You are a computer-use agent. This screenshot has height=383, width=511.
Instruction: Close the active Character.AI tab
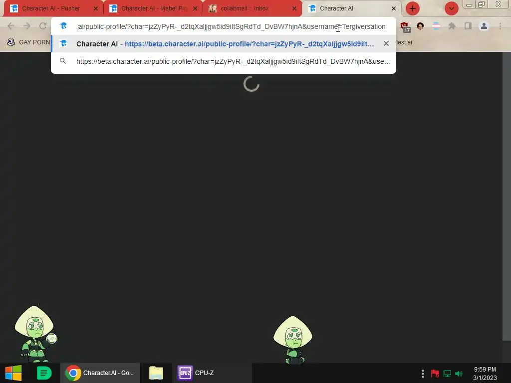[394, 9]
